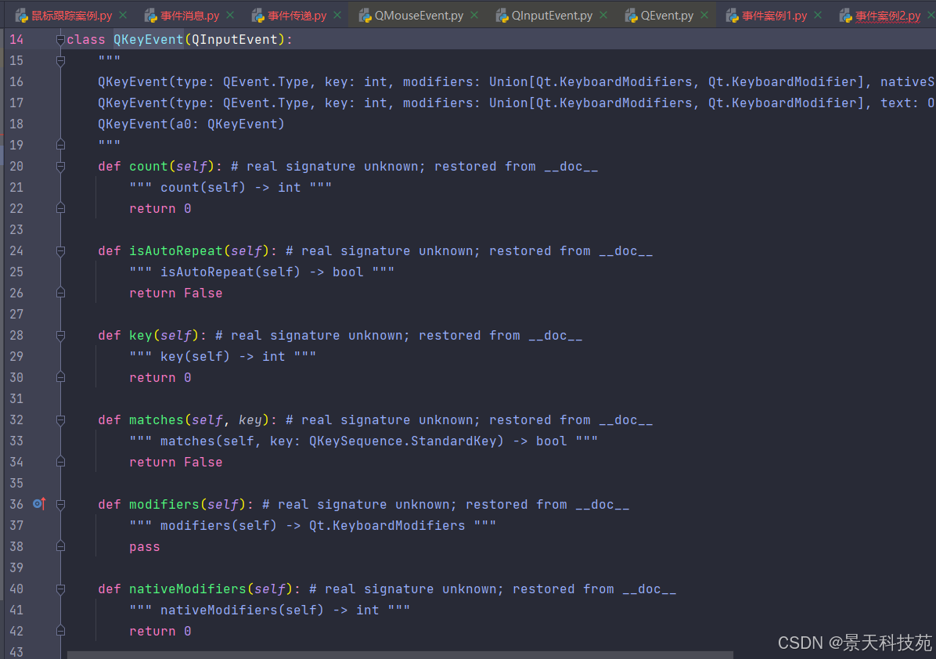The width and height of the screenshot is (936, 659).
Task: Close the 事件消息.py tab
Action: coord(231,15)
